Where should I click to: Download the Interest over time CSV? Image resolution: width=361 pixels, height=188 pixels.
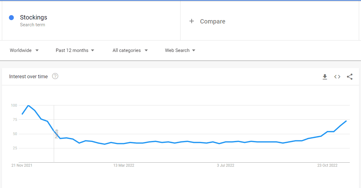point(325,77)
